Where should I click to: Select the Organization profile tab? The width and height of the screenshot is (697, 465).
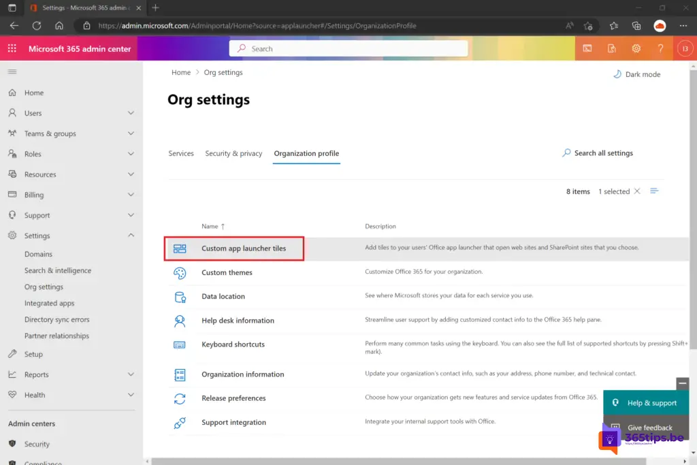coord(306,153)
